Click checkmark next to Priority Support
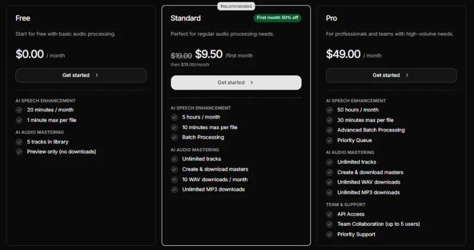The width and height of the screenshot is (474, 250). [x=329, y=235]
